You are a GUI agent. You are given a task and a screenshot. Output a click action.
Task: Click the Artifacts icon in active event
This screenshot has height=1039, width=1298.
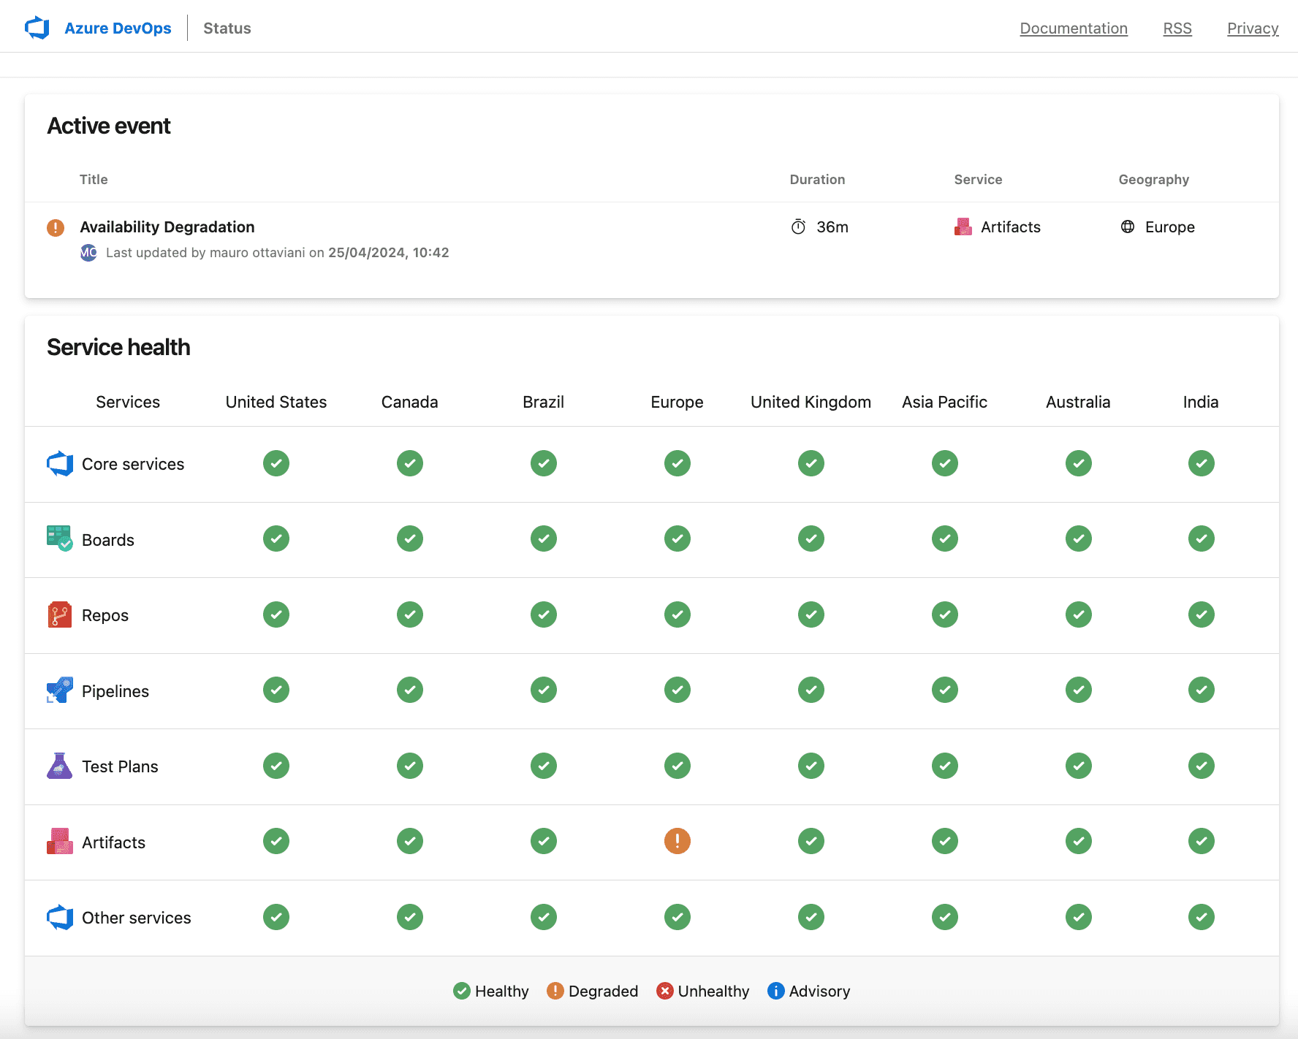(963, 227)
